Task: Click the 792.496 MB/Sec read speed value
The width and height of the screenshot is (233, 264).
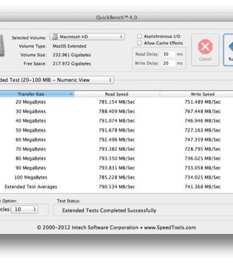Action: 116,140
